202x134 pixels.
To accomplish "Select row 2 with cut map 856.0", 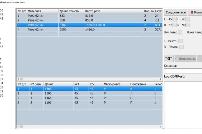I will [89, 20].
